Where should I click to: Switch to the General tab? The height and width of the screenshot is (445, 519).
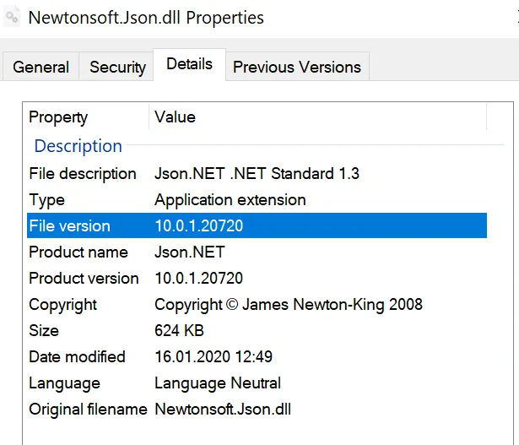[41, 67]
